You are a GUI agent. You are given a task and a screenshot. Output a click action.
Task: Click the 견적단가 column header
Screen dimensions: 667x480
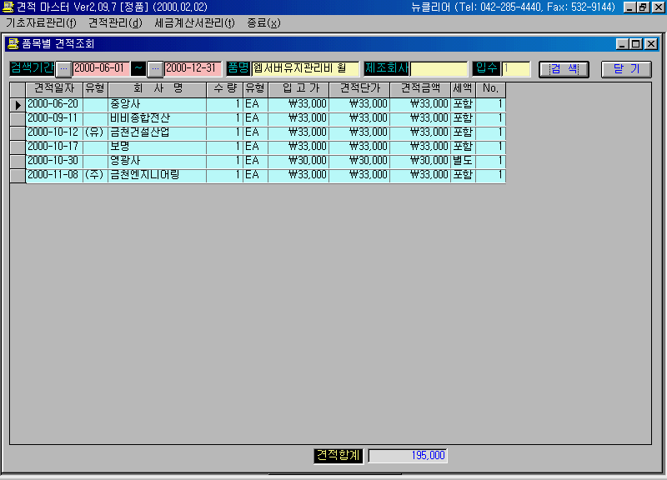tap(359, 89)
